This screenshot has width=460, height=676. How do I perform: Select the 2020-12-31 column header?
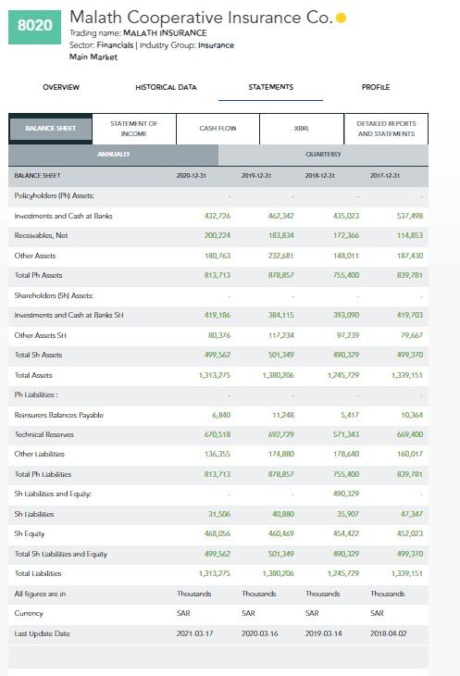pos(192,175)
